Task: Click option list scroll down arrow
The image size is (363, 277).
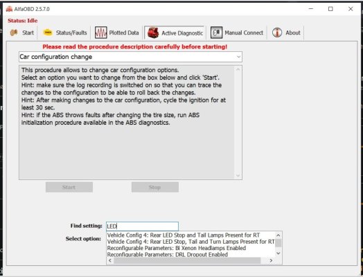Action: (278, 253)
